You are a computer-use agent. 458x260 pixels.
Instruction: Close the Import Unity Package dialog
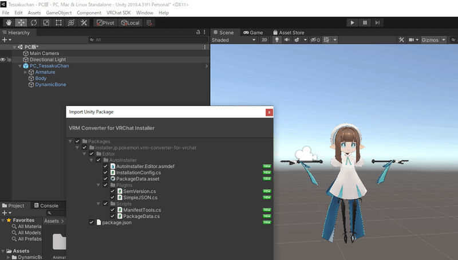click(269, 112)
